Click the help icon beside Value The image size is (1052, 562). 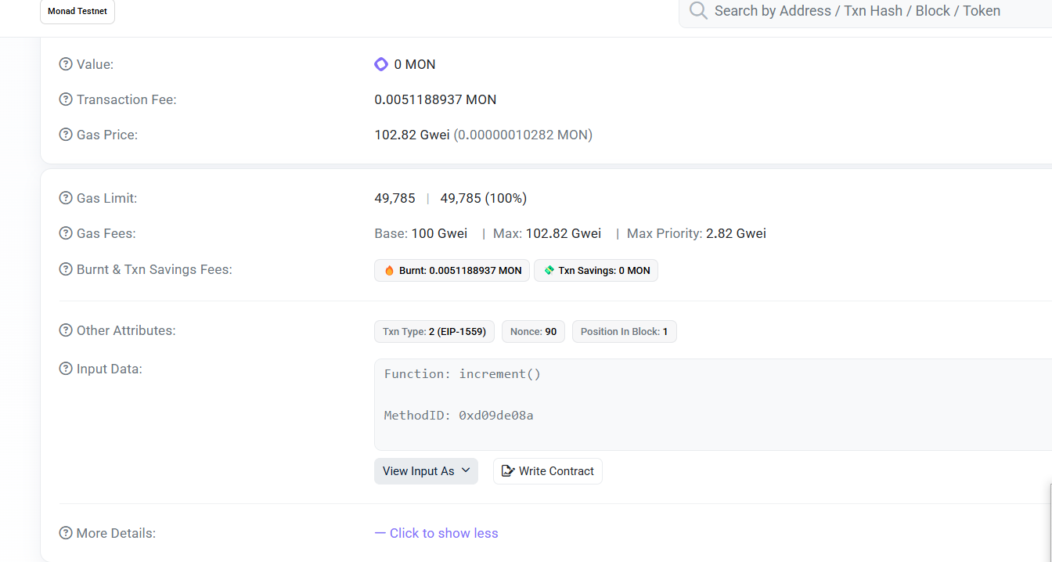click(66, 64)
